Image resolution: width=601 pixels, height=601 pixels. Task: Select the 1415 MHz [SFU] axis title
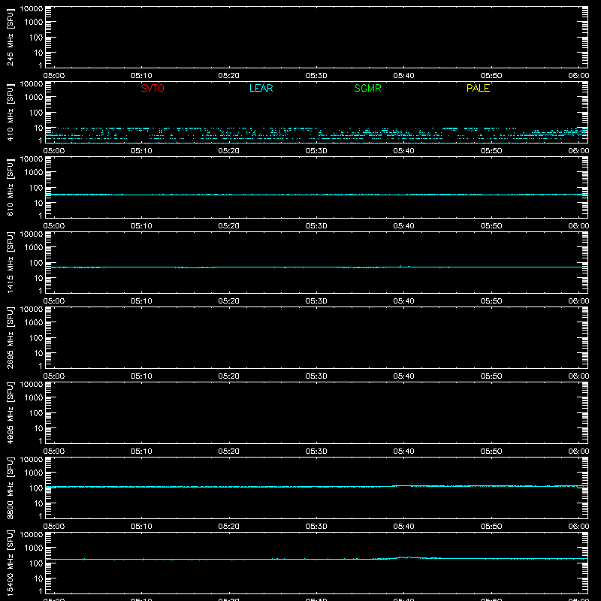(10, 262)
